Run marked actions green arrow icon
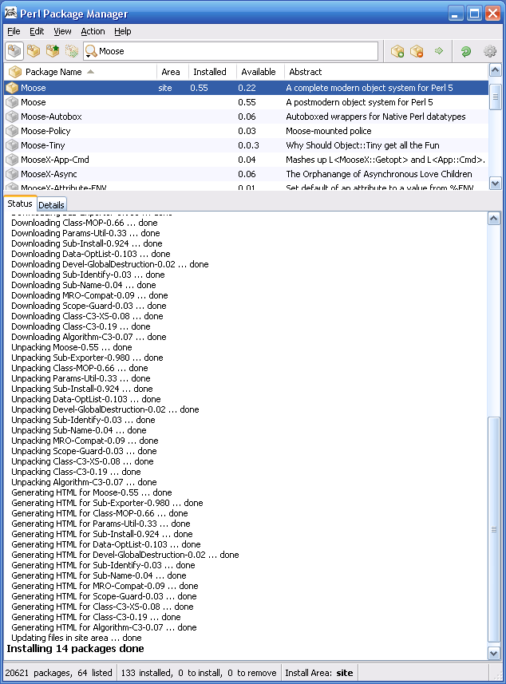This screenshot has height=684, width=506. (x=439, y=51)
